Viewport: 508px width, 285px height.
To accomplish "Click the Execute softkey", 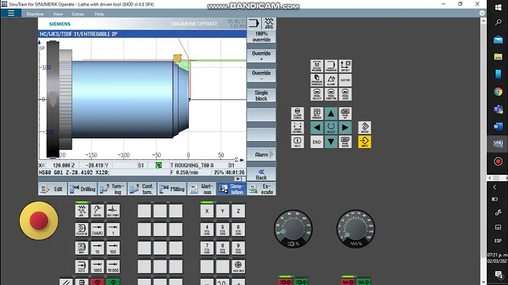I will coord(262,189).
